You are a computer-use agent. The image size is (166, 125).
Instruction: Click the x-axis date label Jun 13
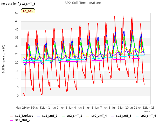pos(150,108)
